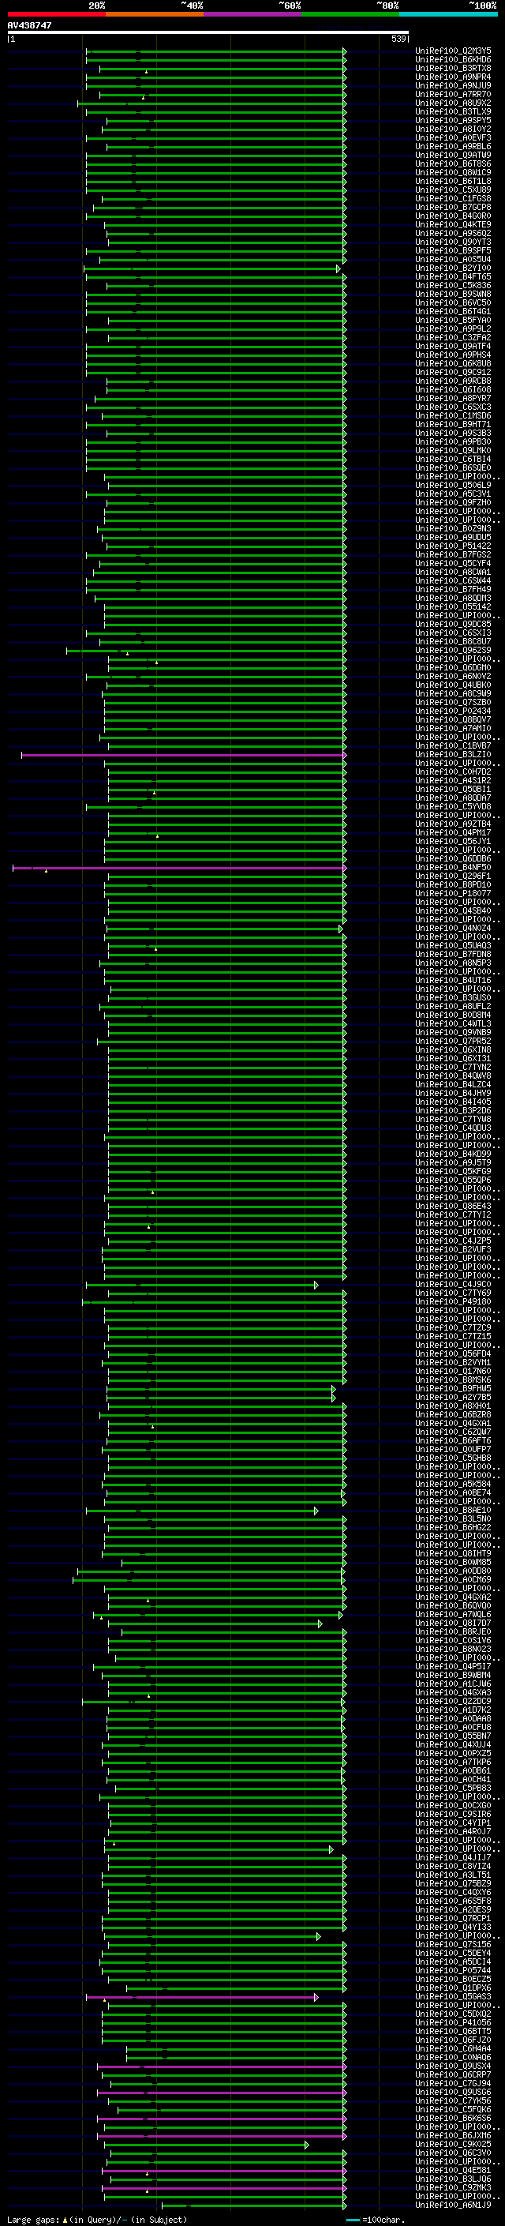This screenshot has height=2226, width=505.
Task: Click label UniRef100_Q5QBI1
Action: [x=453, y=789]
